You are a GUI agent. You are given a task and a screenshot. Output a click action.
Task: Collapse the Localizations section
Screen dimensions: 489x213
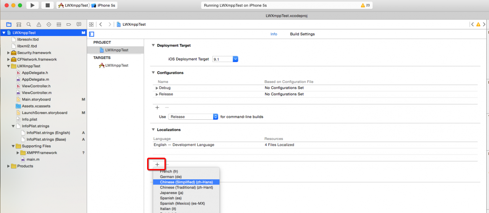[x=154, y=130]
